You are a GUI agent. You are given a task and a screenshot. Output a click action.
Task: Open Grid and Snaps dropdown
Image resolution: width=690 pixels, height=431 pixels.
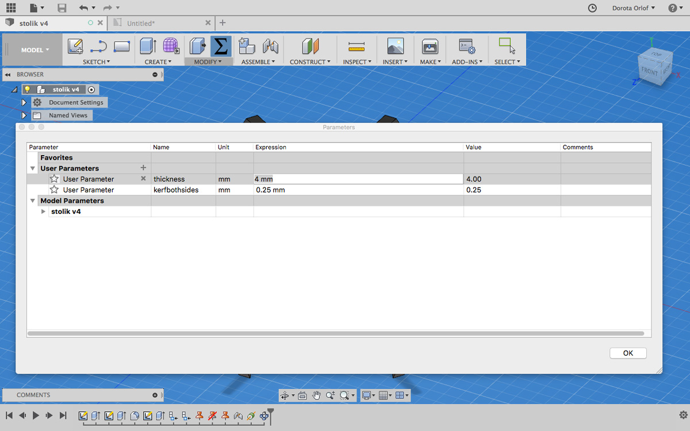385,395
